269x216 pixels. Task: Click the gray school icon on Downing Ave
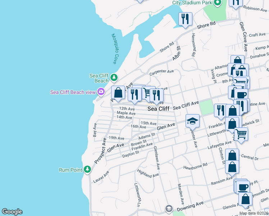coord(169,208)
